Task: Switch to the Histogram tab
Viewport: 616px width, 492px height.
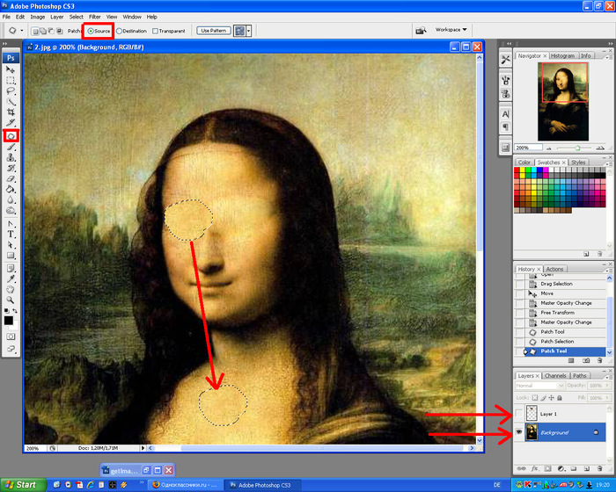Action: pos(562,55)
